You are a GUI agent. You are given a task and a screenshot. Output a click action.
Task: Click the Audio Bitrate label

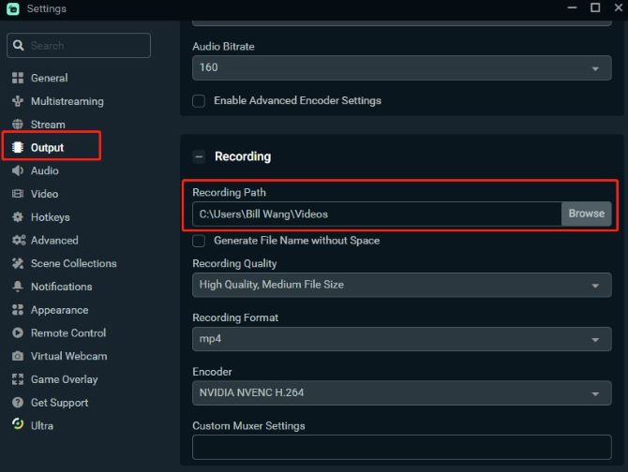tap(223, 47)
